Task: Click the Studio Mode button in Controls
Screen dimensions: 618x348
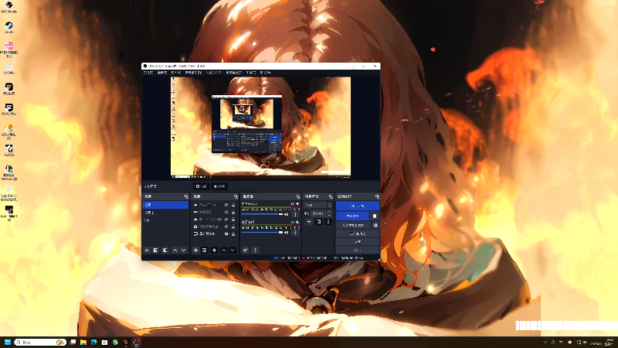Action: point(358,234)
